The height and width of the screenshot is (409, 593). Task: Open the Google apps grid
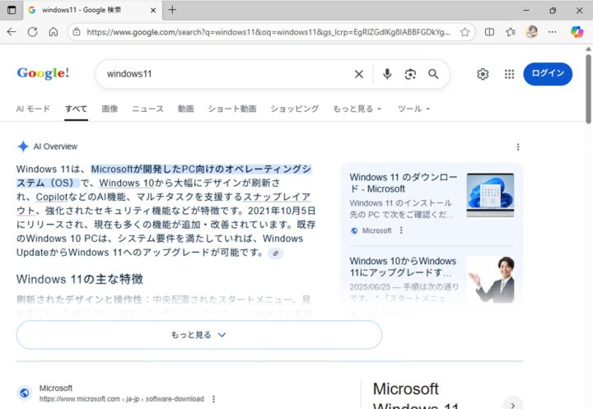pos(510,74)
